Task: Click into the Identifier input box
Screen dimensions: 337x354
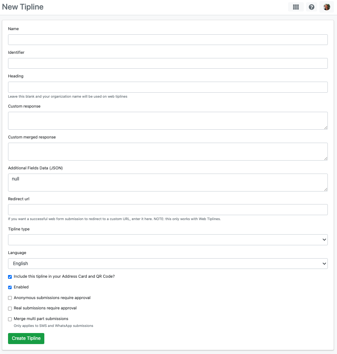Action: click(x=168, y=63)
